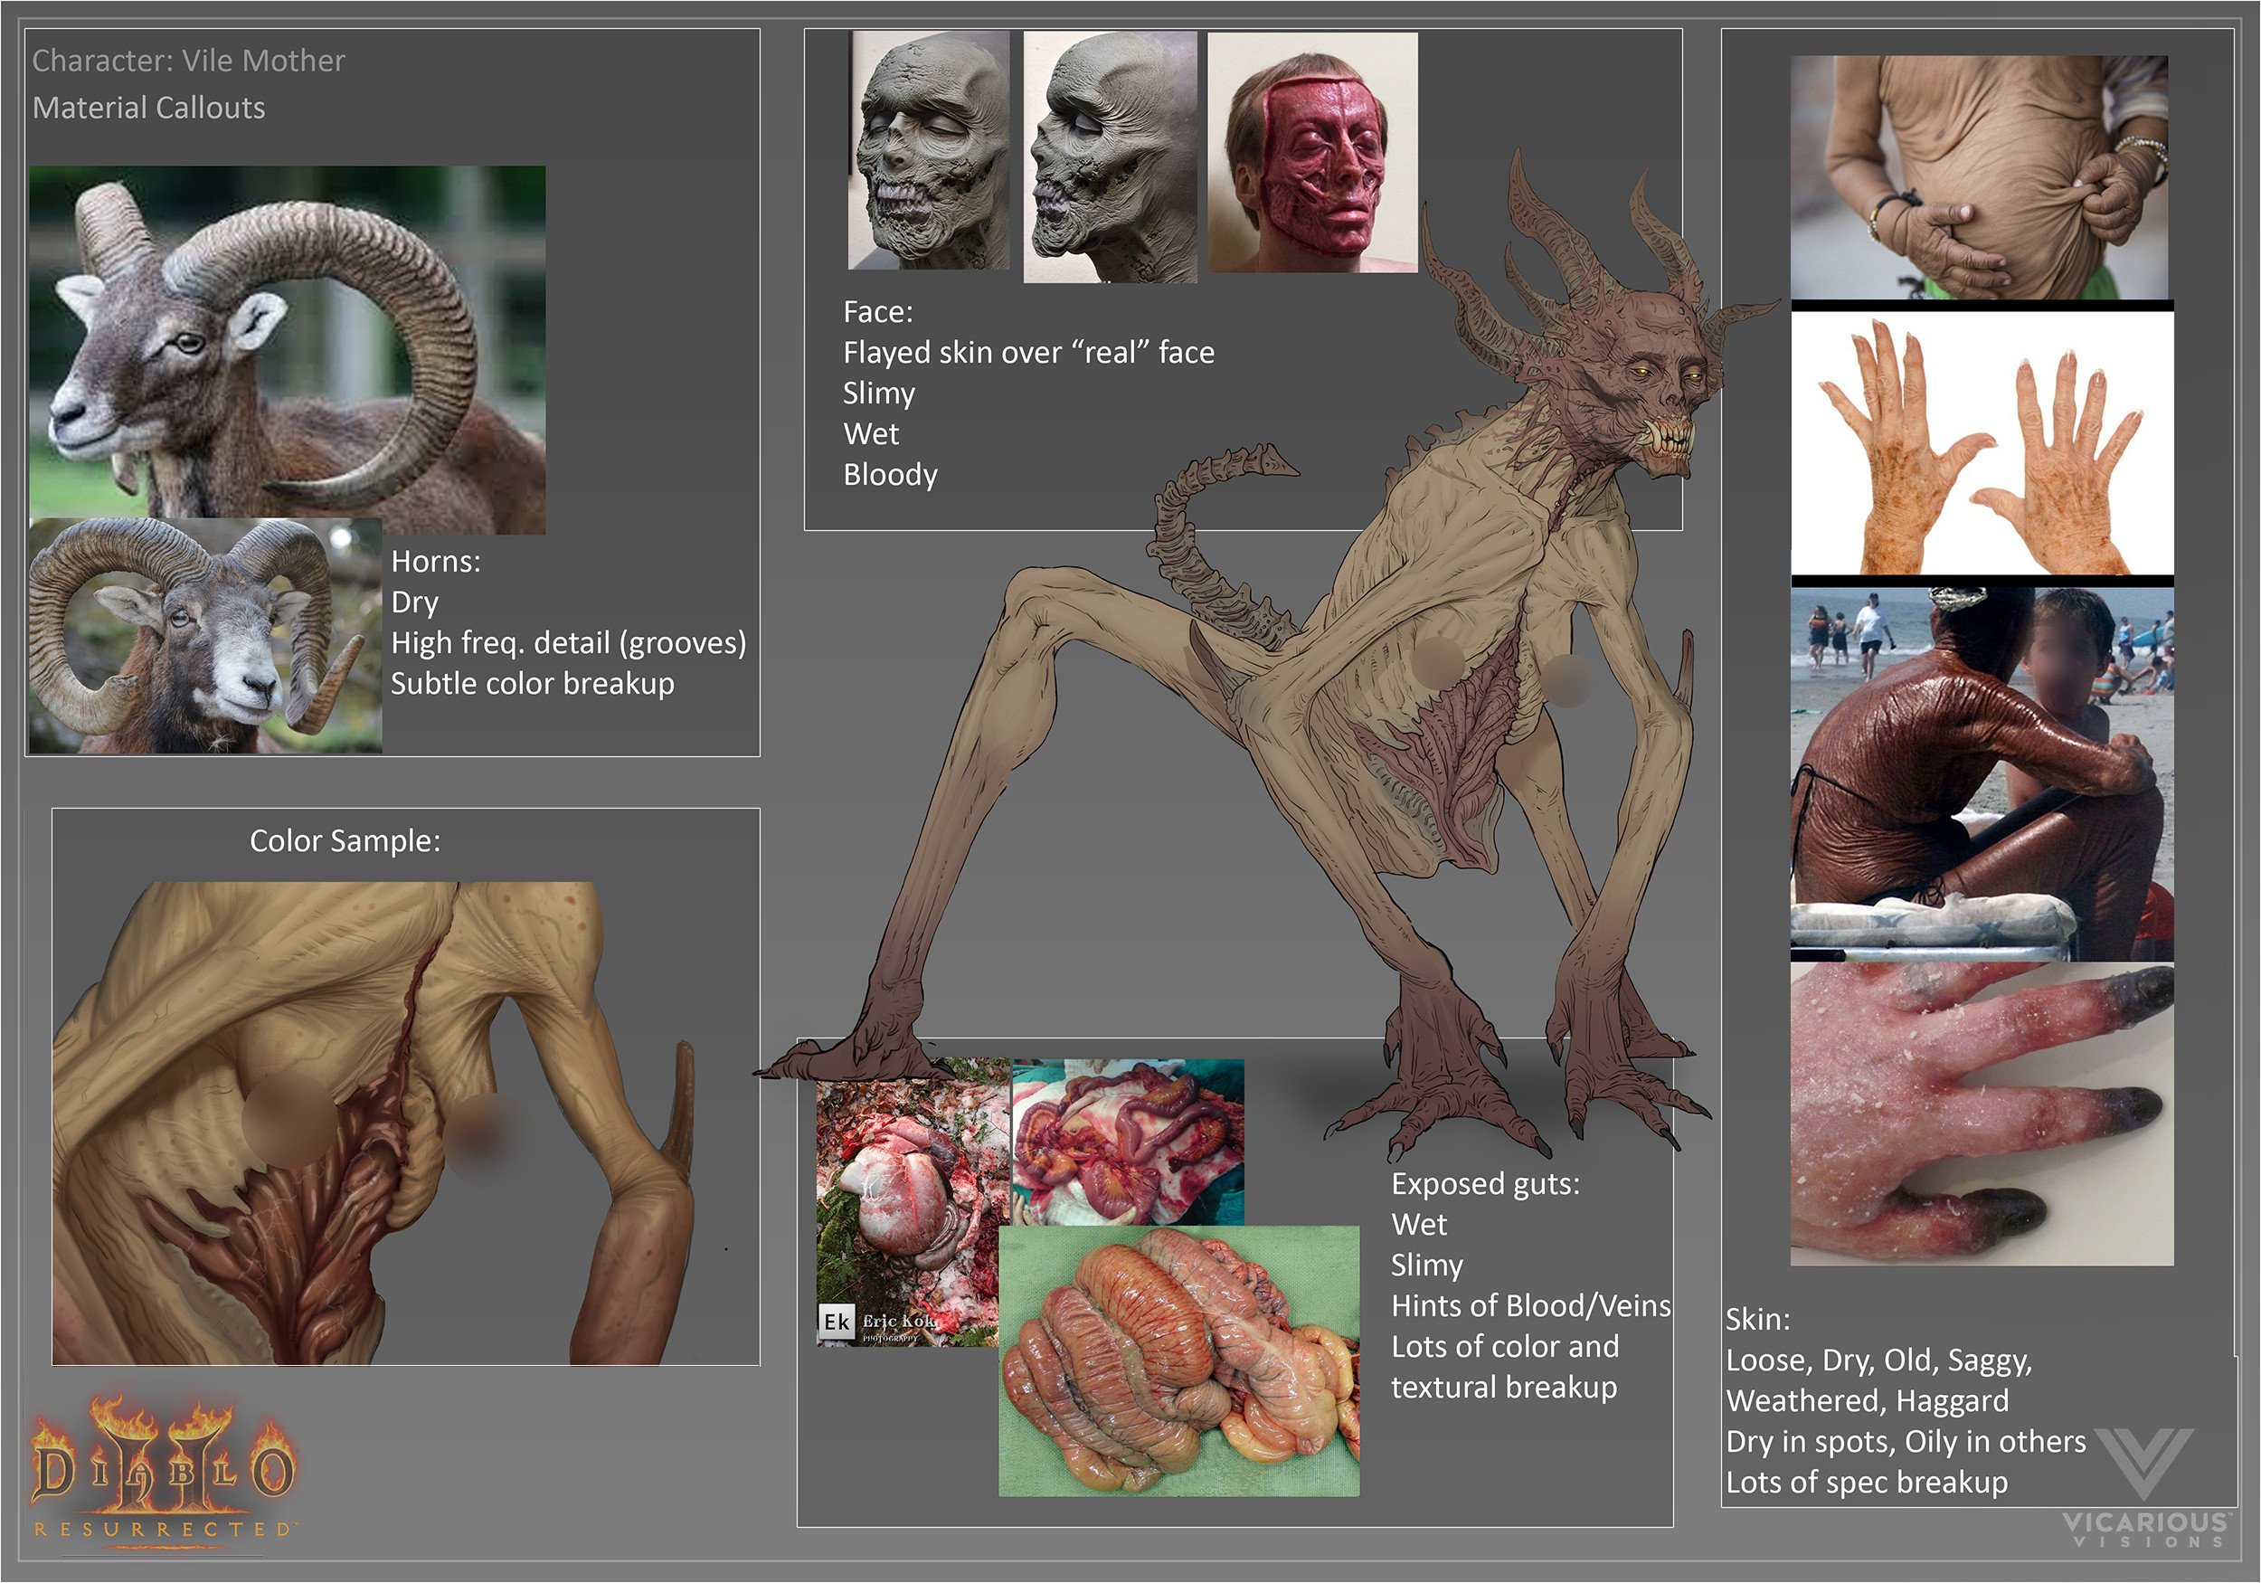Select the flayed red face mask photo
The width and height of the screenshot is (2261, 1583).
point(1312,152)
